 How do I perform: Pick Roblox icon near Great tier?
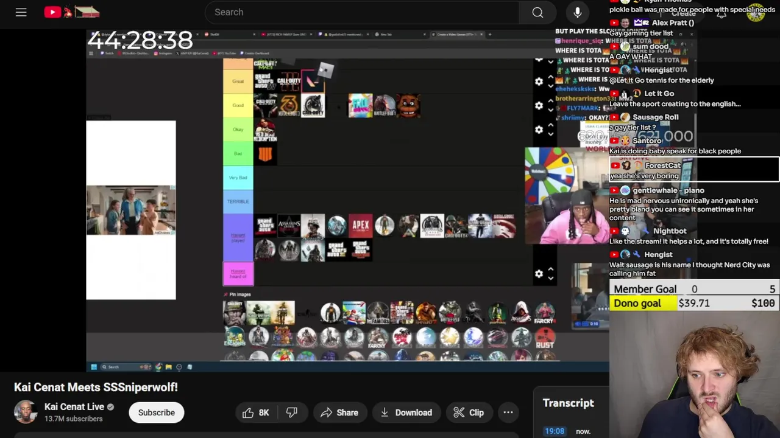(x=326, y=71)
